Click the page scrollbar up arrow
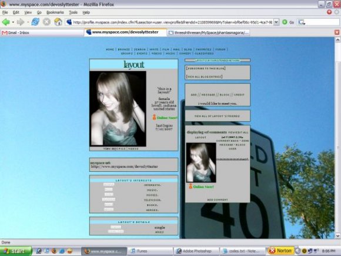This screenshot has width=341, height=256. click(x=337, y=40)
